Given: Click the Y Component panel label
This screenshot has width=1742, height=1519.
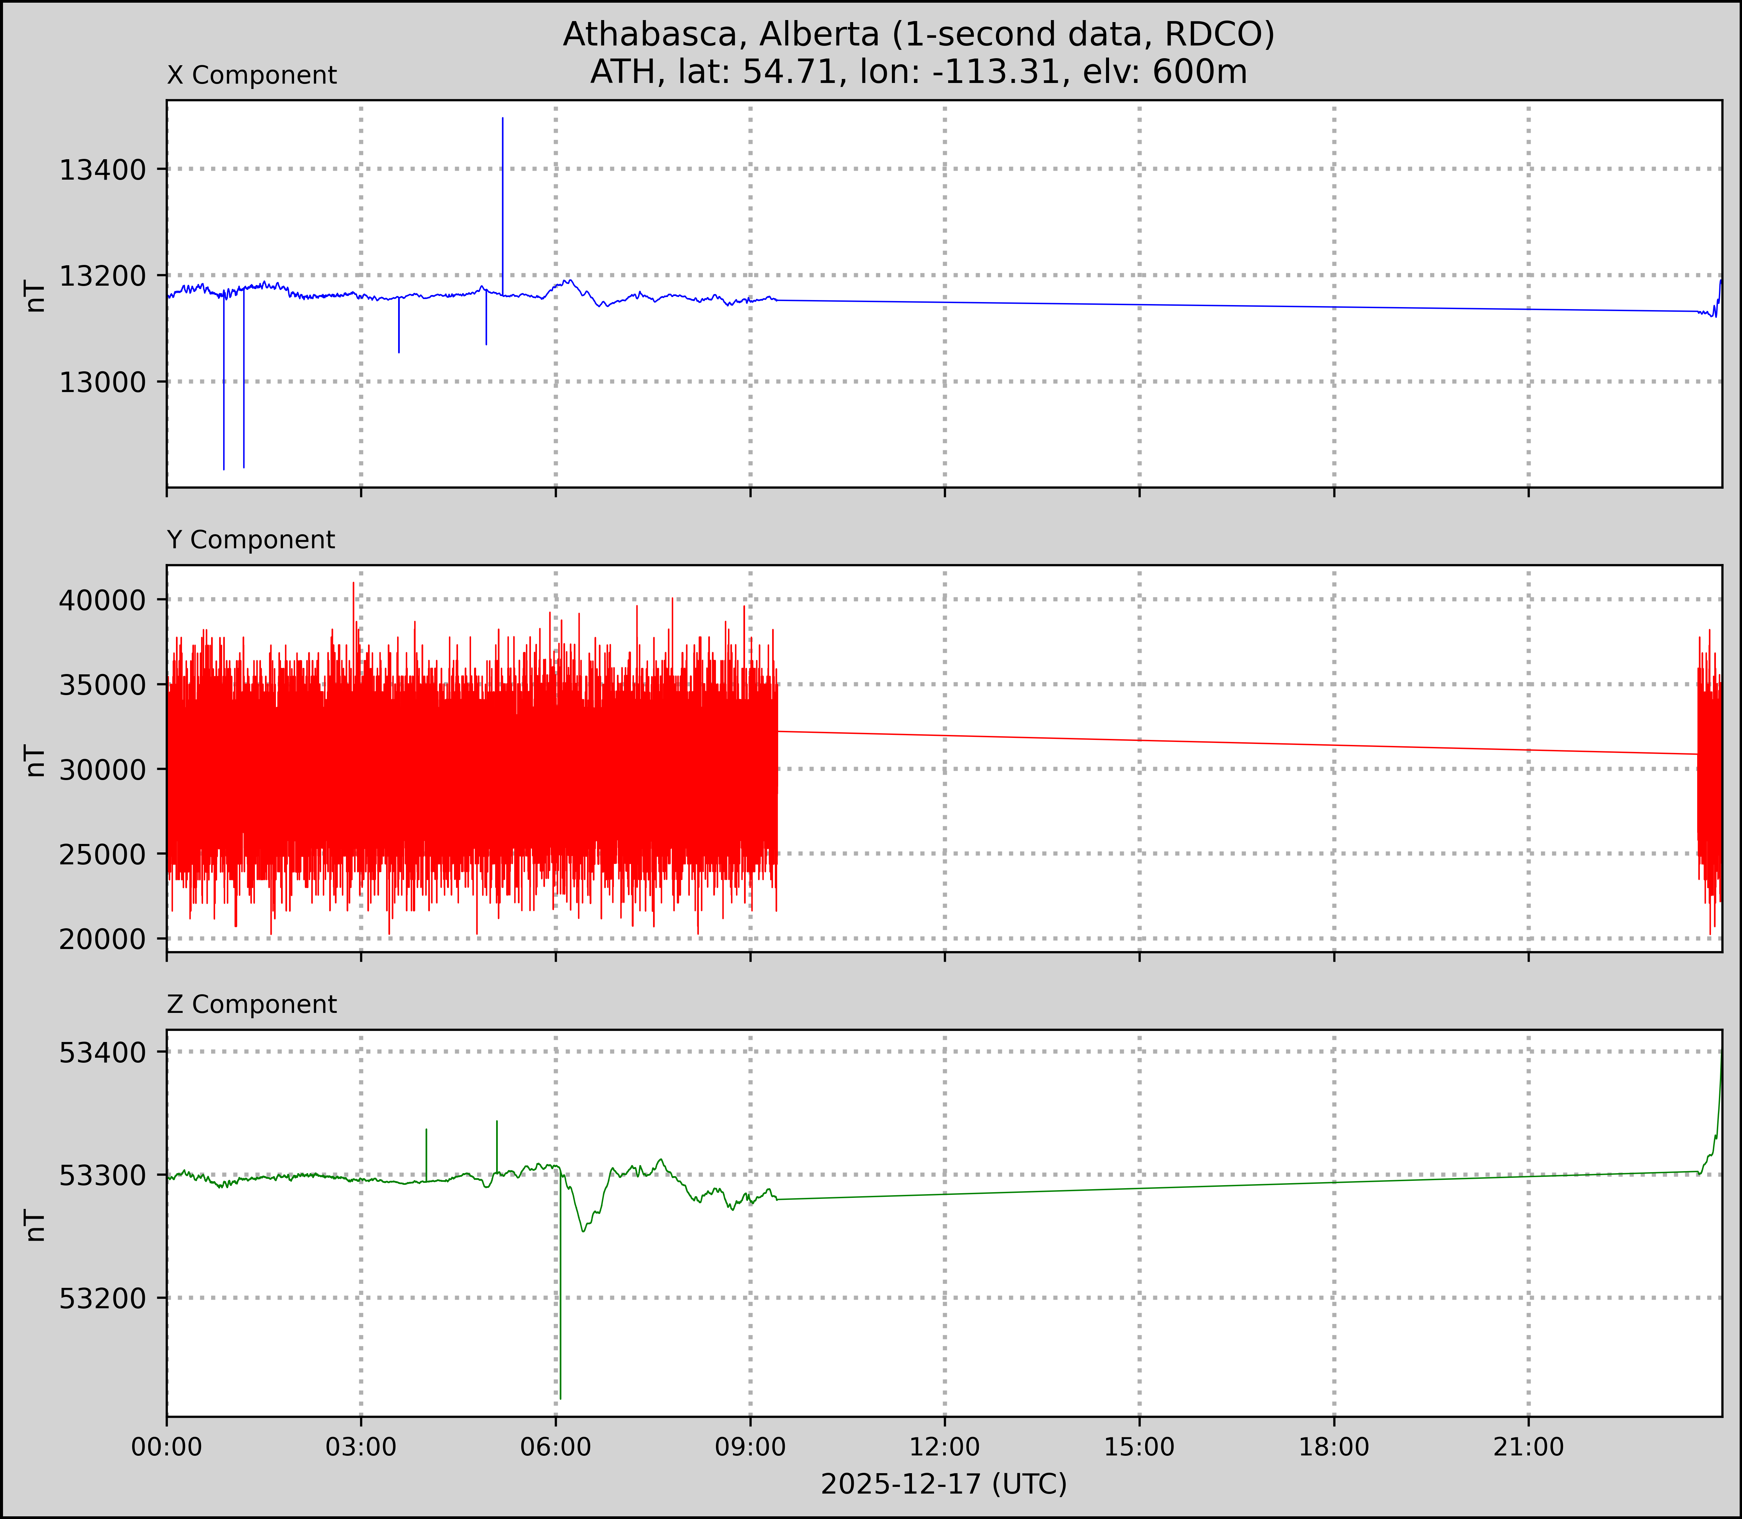Looking at the screenshot, I should click(x=251, y=540).
